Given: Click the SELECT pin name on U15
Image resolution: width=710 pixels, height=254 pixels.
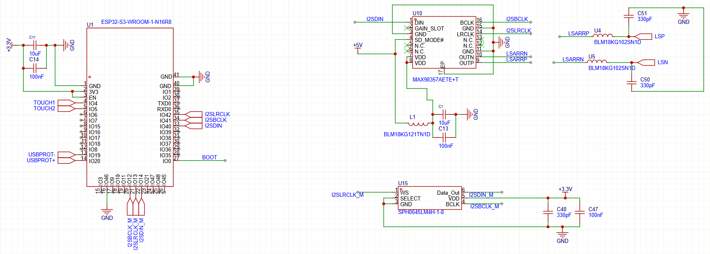Looking at the screenshot, I should (x=410, y=198).
